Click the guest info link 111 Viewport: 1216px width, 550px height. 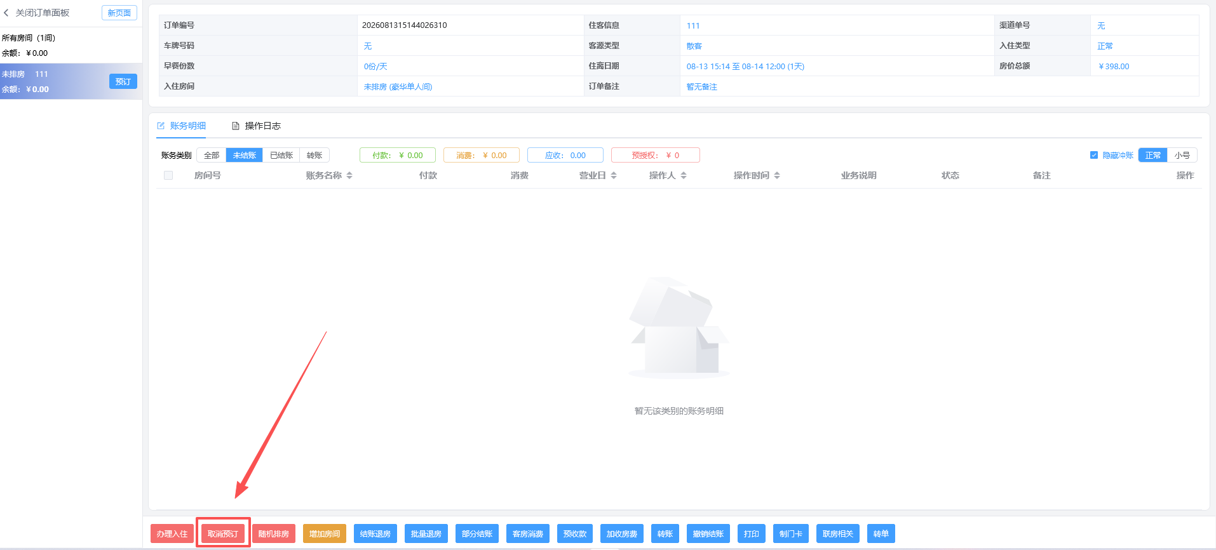tap(693, 25)
